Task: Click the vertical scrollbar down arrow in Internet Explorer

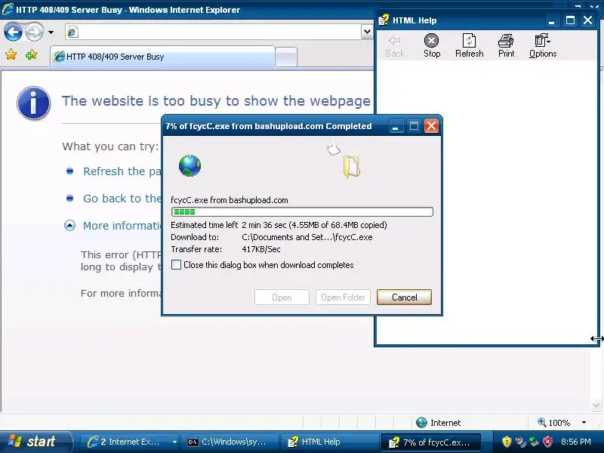Action: click(x=596, y=405)
